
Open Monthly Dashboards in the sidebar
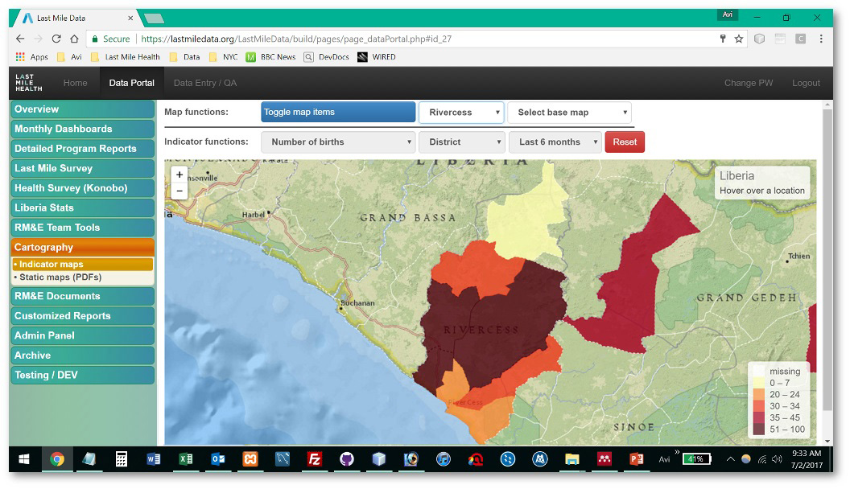[x=82, y=129]
